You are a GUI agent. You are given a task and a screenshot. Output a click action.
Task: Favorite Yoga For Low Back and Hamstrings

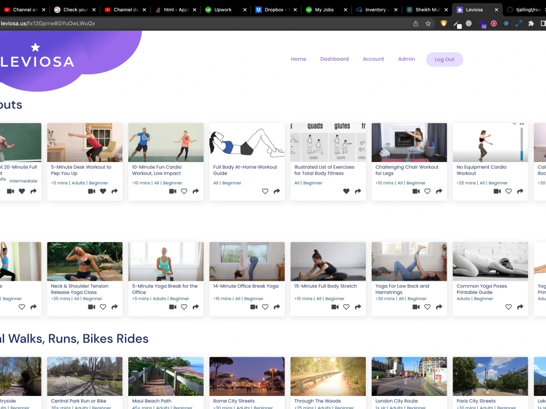428,307
